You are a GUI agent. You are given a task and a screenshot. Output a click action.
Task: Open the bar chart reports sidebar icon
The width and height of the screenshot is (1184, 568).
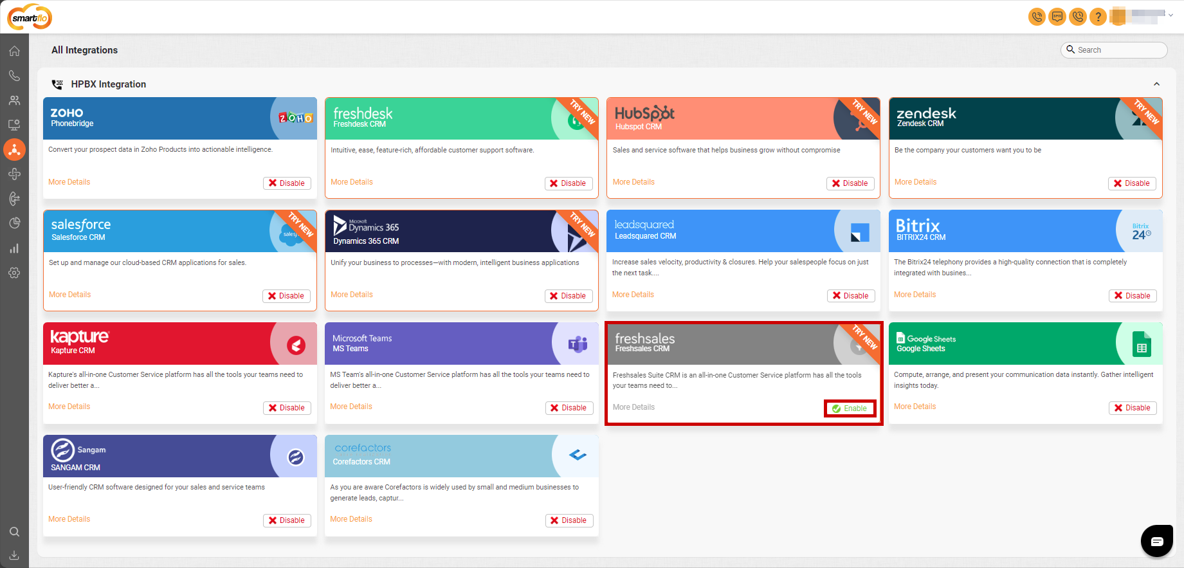click(14, 248)
